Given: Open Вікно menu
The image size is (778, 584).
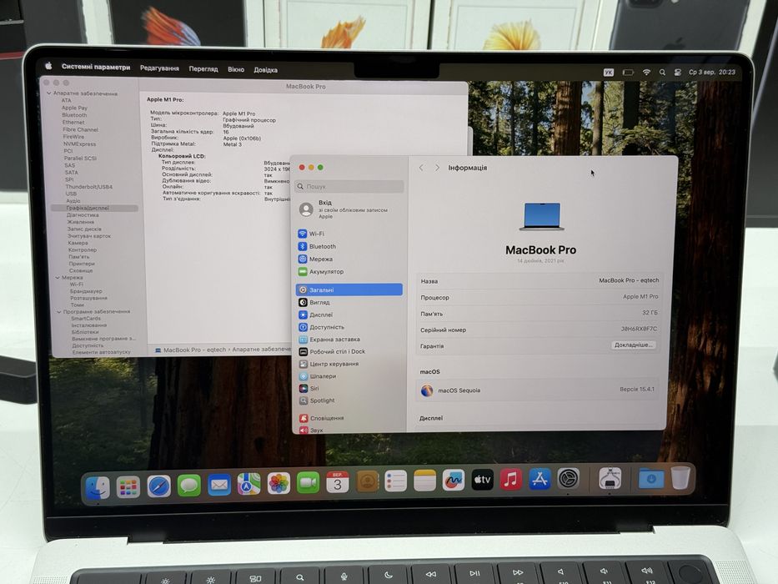Looking at the screenshot, I should (236, 69).
